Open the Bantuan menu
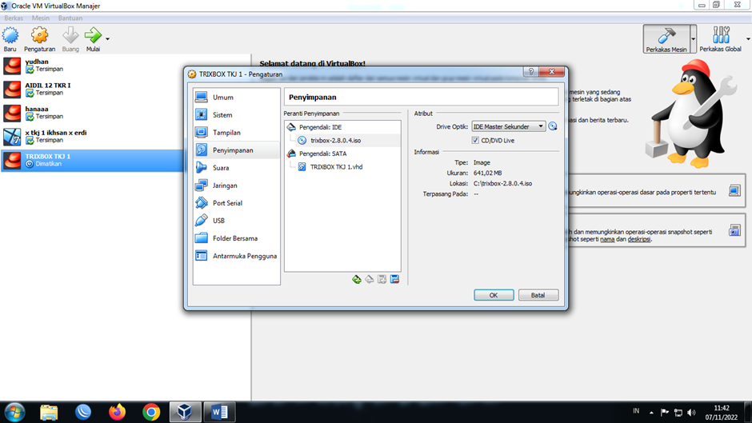The width and height of the screenshot is (752, 423). click(x=70, y=18)
